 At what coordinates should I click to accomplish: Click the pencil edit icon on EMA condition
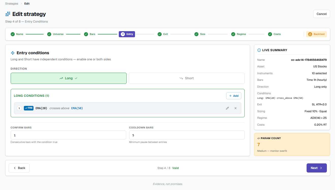pyautogui.click(x=227, y=108)
